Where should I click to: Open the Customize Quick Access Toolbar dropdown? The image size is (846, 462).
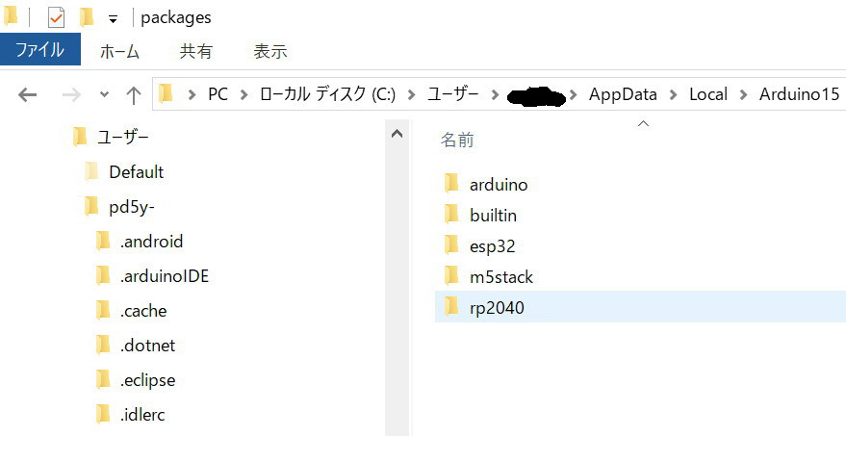(113, 18)
